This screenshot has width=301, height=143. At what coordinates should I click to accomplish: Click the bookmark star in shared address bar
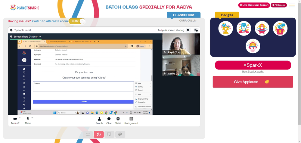[126, 46]
